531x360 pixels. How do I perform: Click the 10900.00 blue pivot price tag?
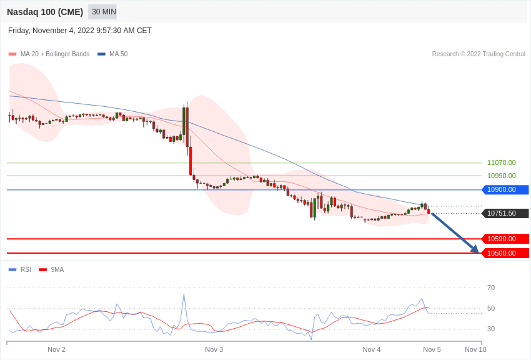click(505, 189)
